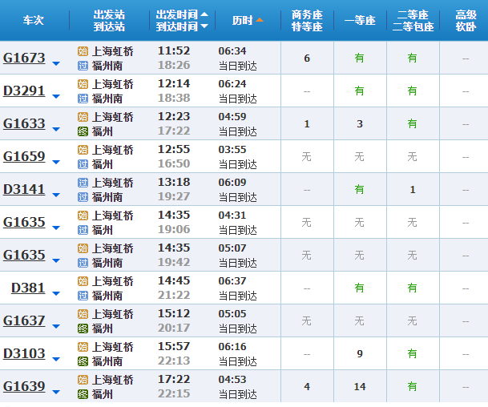The width and height of the screenshot is (488, 407).
Task: Open train number G1633 link
Action: (24, 123)
